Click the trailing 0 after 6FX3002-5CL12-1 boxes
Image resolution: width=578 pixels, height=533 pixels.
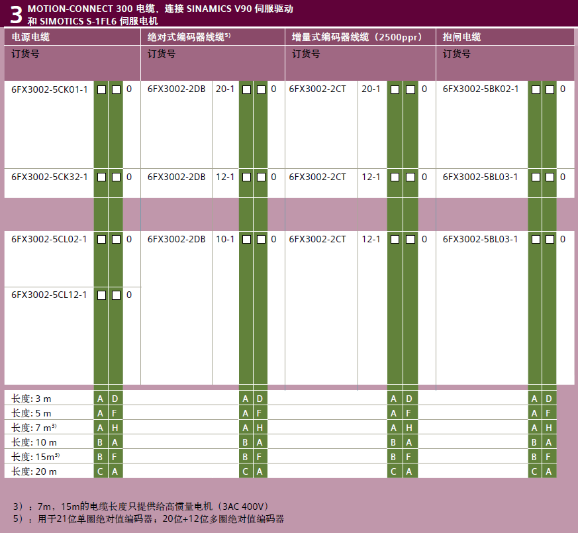(x=129, y=295)
